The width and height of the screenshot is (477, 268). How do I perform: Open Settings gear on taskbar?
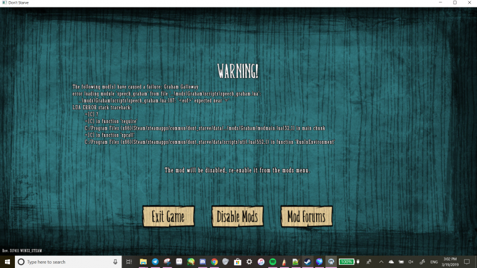tap(249, 262)
